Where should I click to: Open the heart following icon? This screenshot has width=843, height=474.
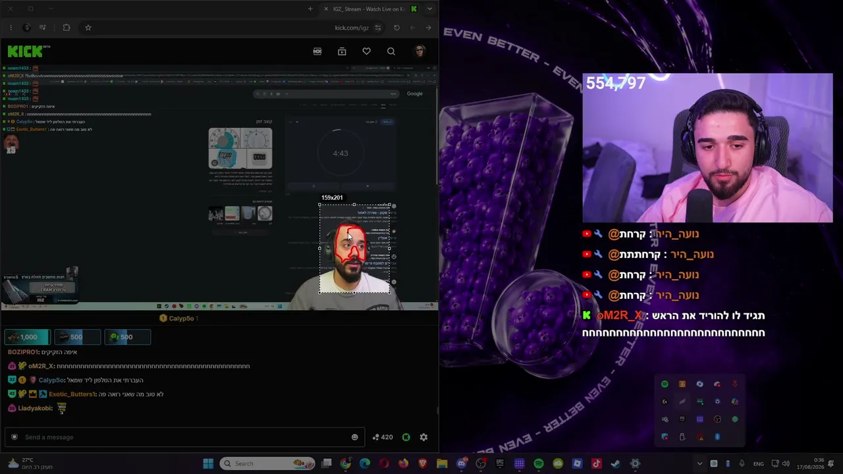pos(366,51)
